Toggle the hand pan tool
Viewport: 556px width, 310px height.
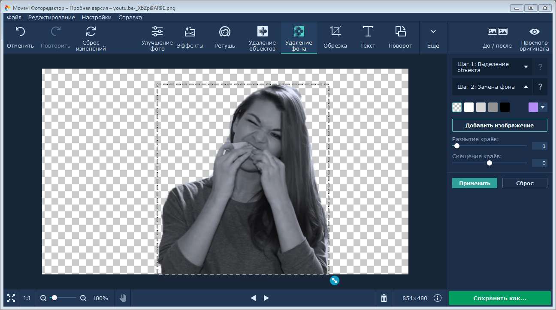[x=123, y=298]
